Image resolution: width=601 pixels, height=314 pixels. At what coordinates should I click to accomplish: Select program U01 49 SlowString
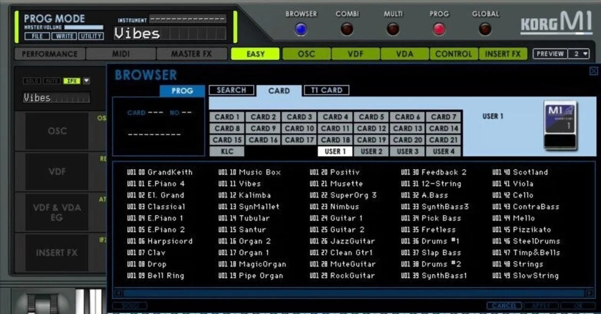point(525,276)
